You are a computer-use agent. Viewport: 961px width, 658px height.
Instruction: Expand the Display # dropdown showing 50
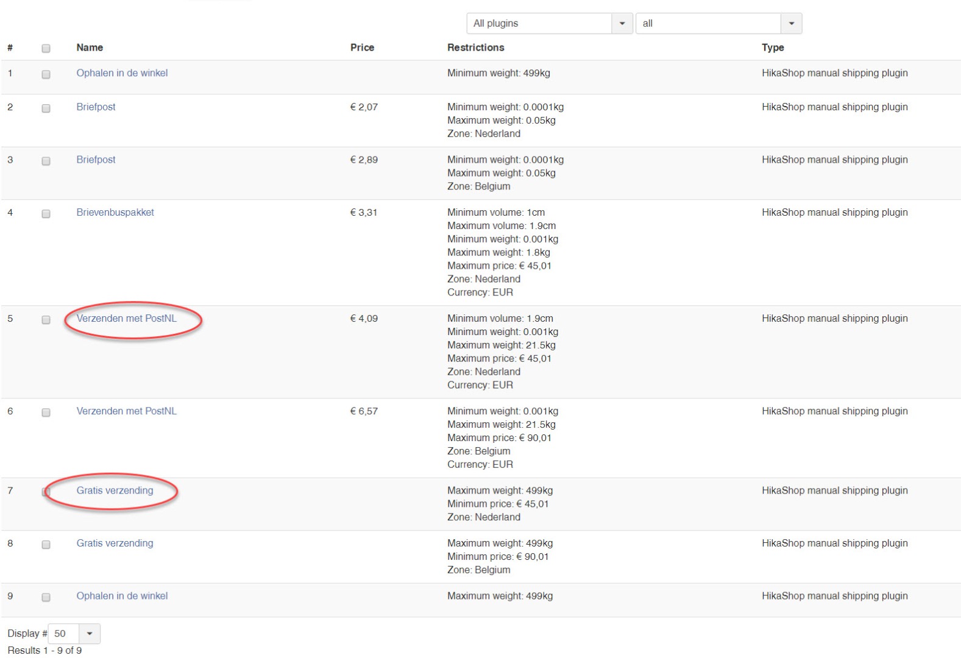(x=74, y=634)
